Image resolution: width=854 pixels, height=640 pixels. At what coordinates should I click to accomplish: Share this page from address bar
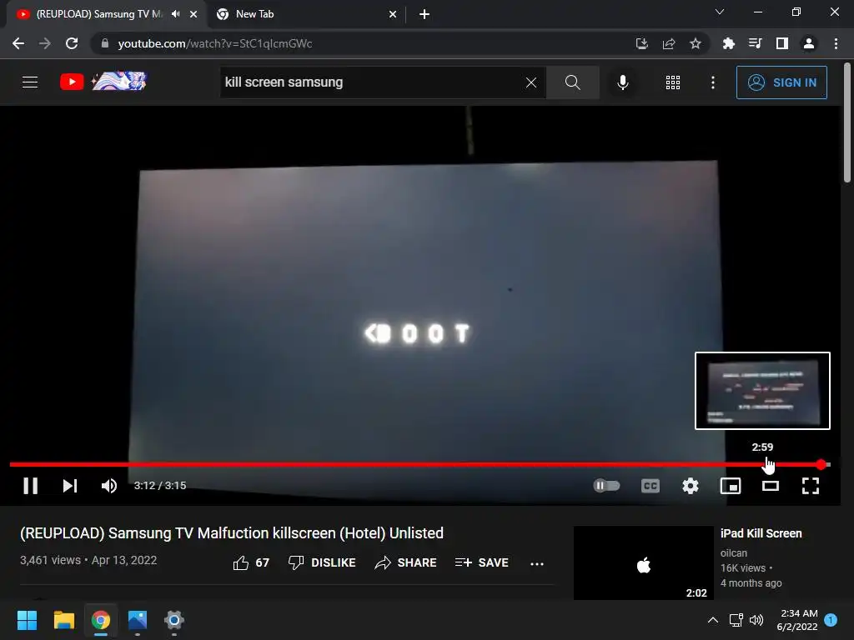(668, 43)
